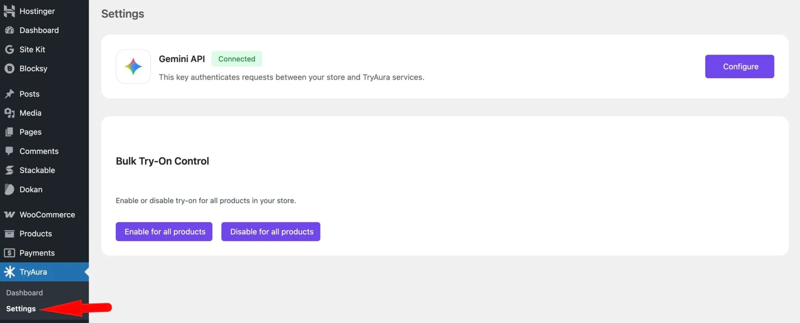Open TryAura Settings submenu link
The height and width of the screenshot is (323, 800).
21,309
